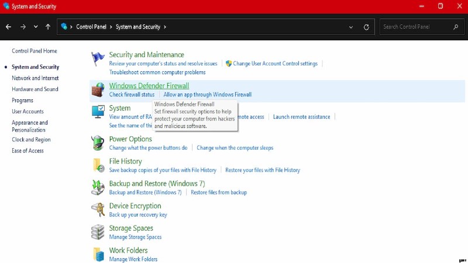The image size is (468, 263).
Task: Open the Work Folders heading
Action: pyautogui.click(x=128, y=251)
